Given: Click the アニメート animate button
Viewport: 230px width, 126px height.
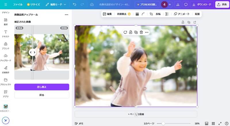Looking at the screenshot, I should 182,14.
